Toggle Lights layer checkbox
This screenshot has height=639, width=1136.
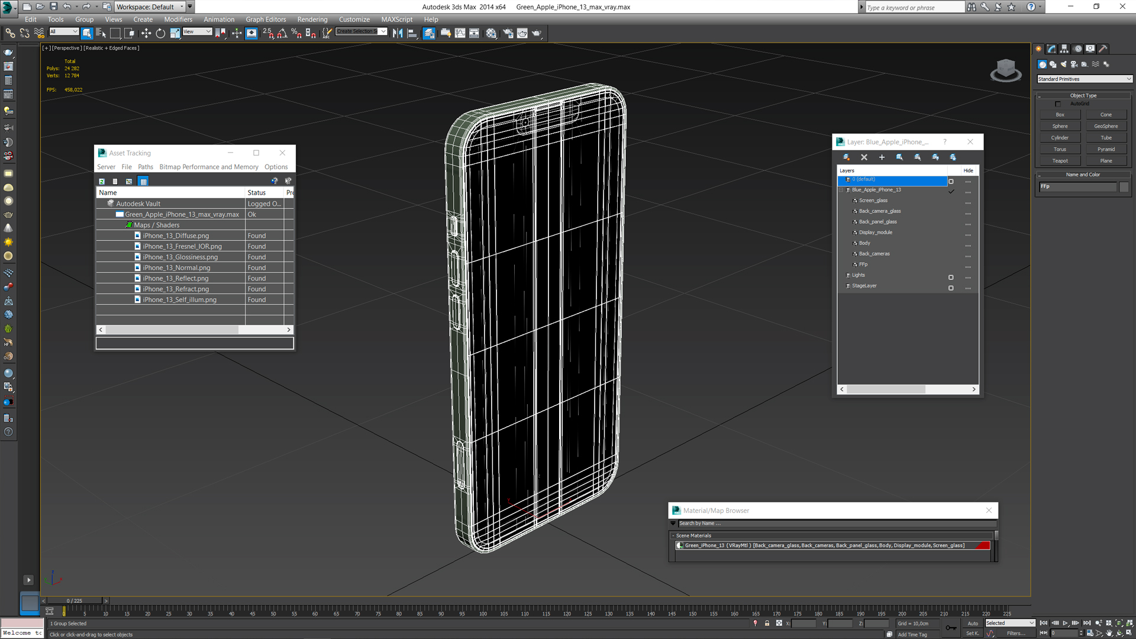tap(951, 277)
